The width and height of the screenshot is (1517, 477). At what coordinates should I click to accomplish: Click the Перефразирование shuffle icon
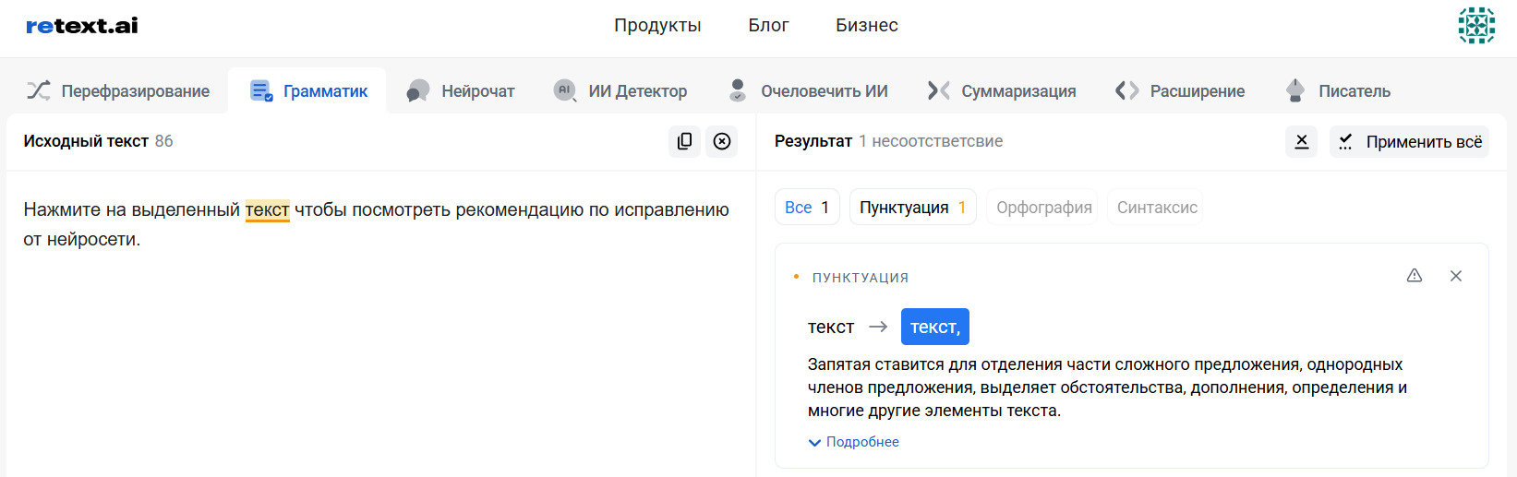[x=39, y=90]
